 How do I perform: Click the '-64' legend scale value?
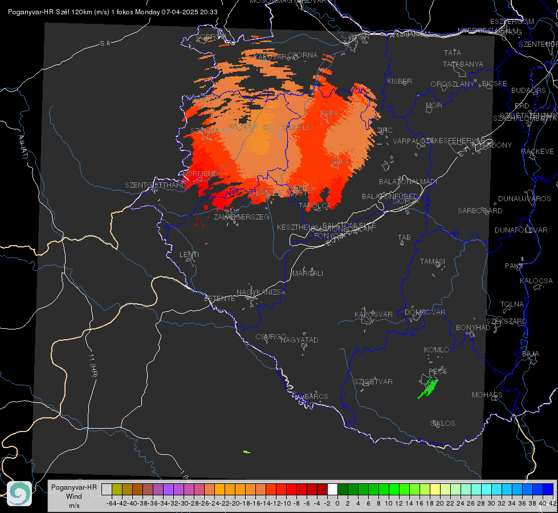111,503
